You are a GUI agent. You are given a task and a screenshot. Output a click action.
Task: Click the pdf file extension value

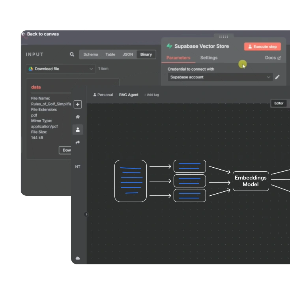pos(34,115)
